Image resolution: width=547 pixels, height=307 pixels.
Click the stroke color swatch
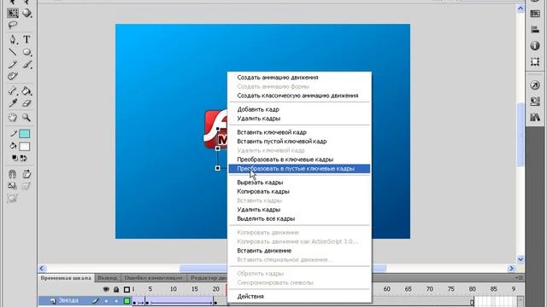click(25, 134)
